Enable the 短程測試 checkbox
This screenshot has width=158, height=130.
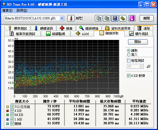coord(129,61)
